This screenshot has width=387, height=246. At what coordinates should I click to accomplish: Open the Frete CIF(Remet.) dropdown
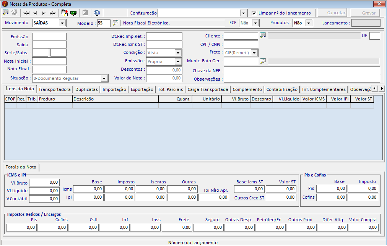tap(254, 53)
